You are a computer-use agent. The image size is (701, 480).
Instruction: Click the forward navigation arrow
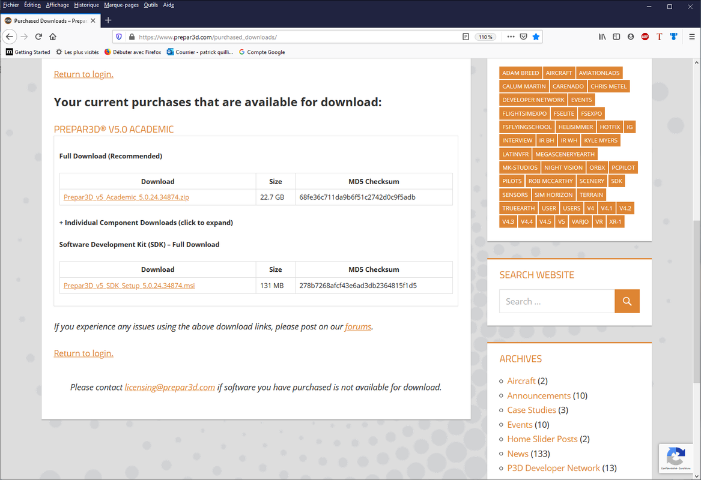24,37
